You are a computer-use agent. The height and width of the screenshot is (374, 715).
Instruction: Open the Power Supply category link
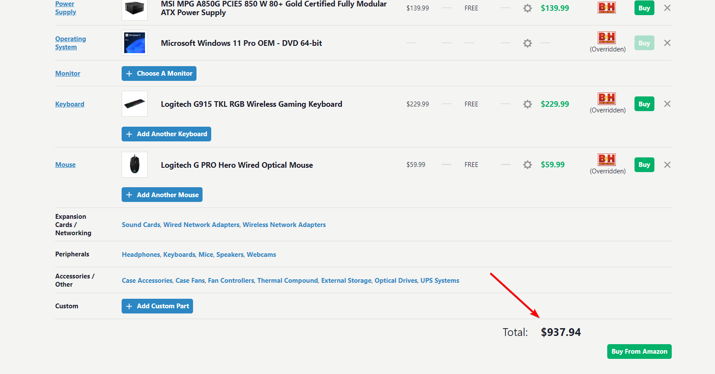(x=65, y=8)
